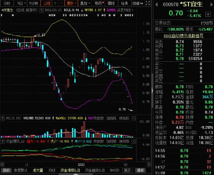
Task: Click the plus zoom-in icon in toolbar
Action: 55,3
